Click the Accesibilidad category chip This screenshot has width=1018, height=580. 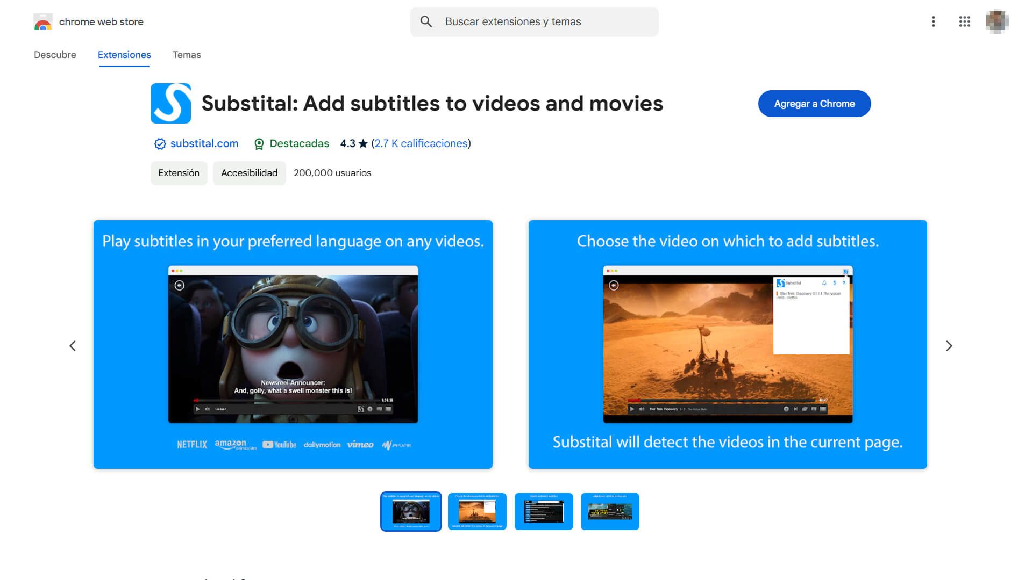pyautogui.click(x=249, y=173)
